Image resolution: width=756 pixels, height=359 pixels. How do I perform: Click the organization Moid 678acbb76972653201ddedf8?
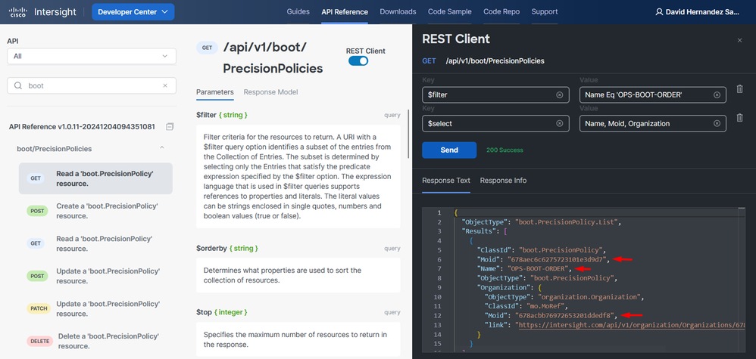(564, 315)
